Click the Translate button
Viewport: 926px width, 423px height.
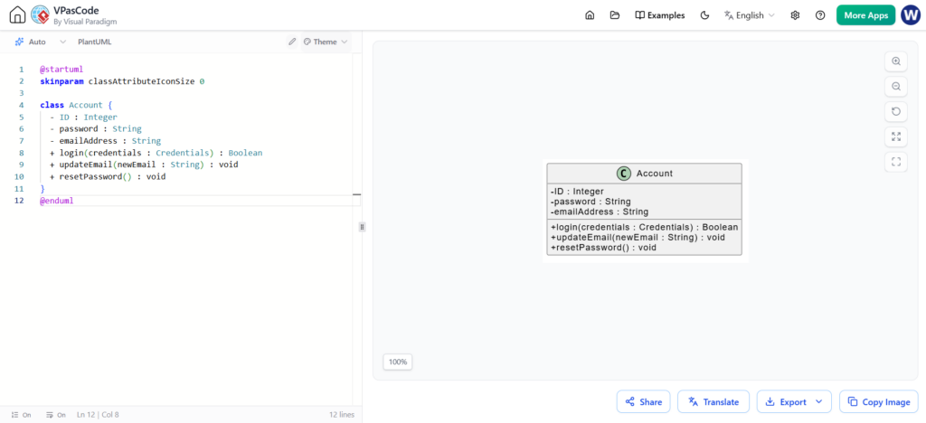pos(713,402)
